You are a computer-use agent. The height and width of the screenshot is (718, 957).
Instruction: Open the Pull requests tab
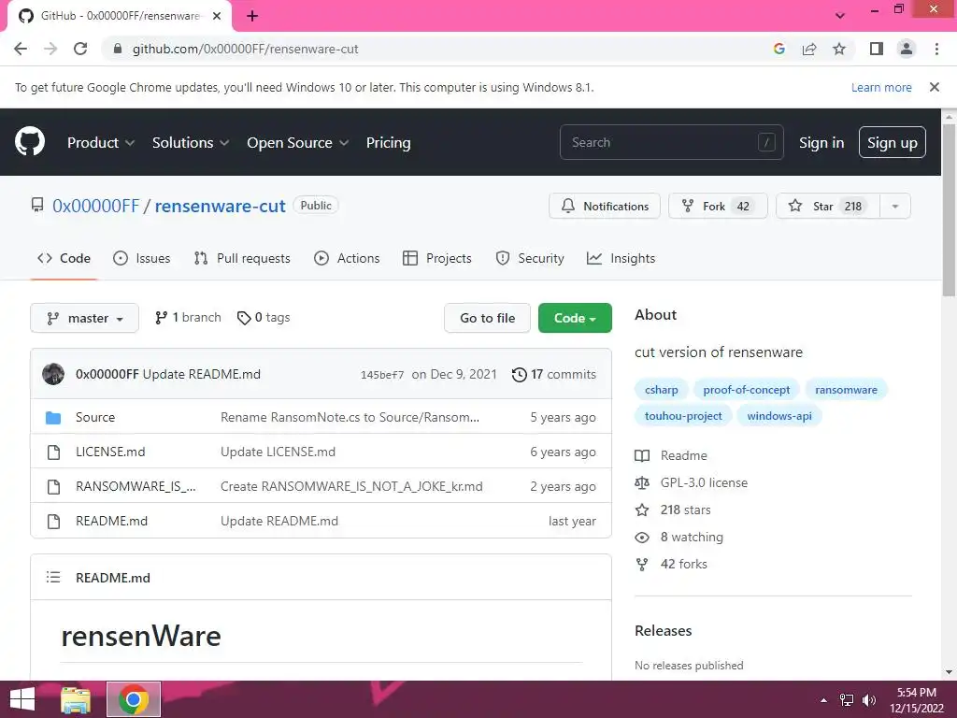point(242,258)
